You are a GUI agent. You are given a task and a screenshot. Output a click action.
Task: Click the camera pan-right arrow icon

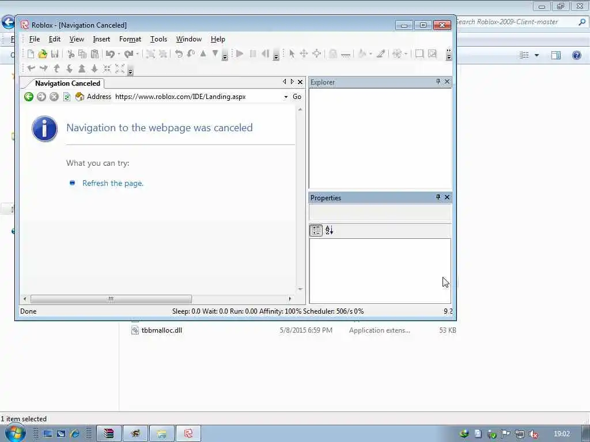coord(44,68)
